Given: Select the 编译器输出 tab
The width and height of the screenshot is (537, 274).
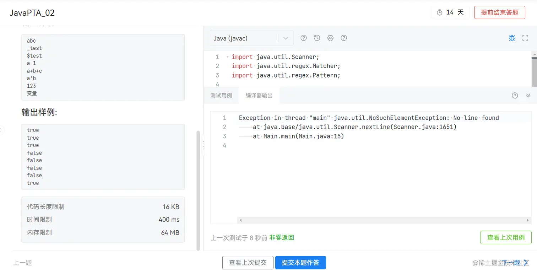Looking at the screenshot, I should pos(259,96).
